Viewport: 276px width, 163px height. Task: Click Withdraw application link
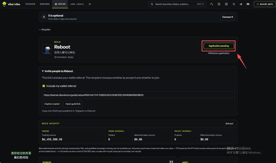point(219,53)
